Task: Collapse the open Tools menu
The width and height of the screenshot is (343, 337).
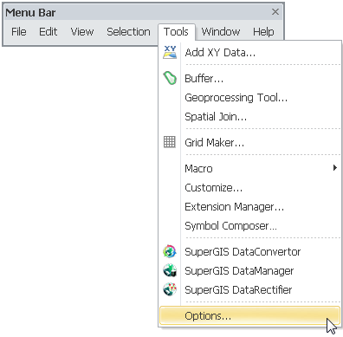Action: tap(176, 31)
